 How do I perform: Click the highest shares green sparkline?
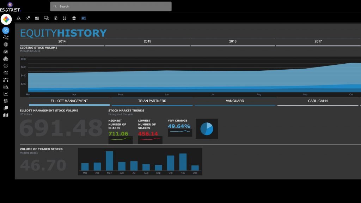click(121, 140)
